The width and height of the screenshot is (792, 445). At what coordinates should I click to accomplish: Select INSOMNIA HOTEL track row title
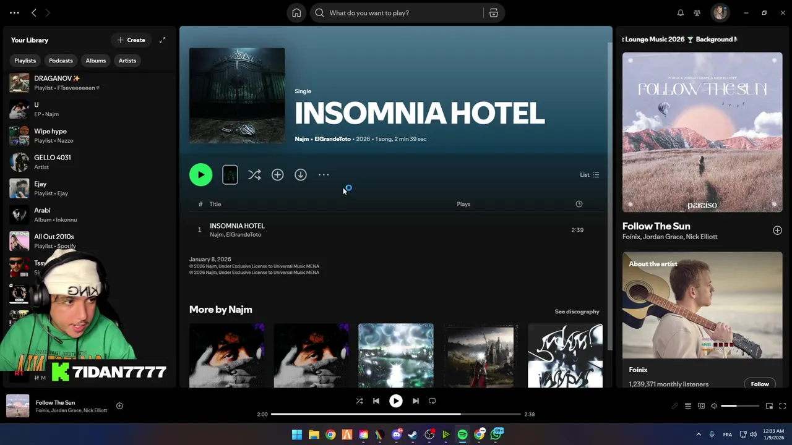click(237, 226)
